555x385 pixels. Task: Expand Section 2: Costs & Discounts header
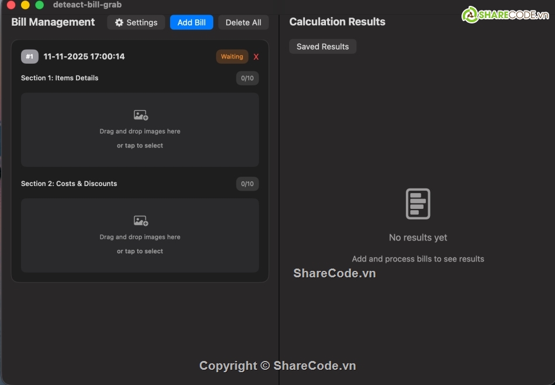click(x=69, y=184)
